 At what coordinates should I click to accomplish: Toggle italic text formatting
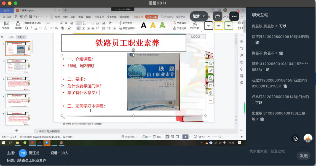tap(31, 28)
